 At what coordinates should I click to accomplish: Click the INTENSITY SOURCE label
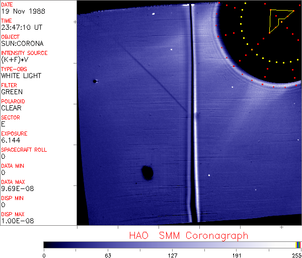[x=24, y=53]
